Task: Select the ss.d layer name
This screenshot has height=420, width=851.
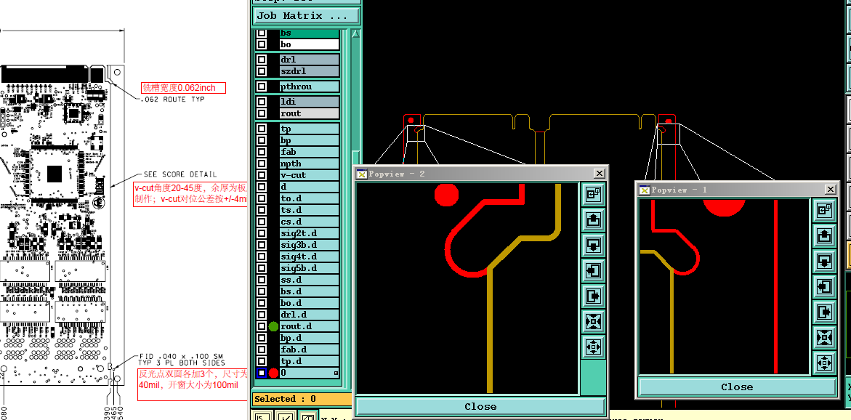Action: coord(310,280)
